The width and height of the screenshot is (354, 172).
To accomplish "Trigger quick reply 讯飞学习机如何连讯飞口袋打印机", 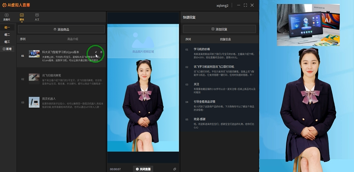I will pyautogui.click(x=220, y=71).
